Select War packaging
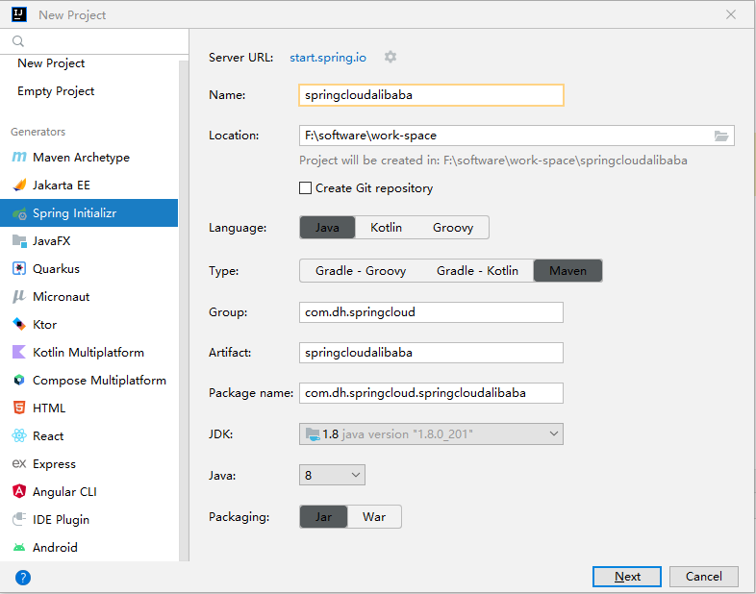 374,517
